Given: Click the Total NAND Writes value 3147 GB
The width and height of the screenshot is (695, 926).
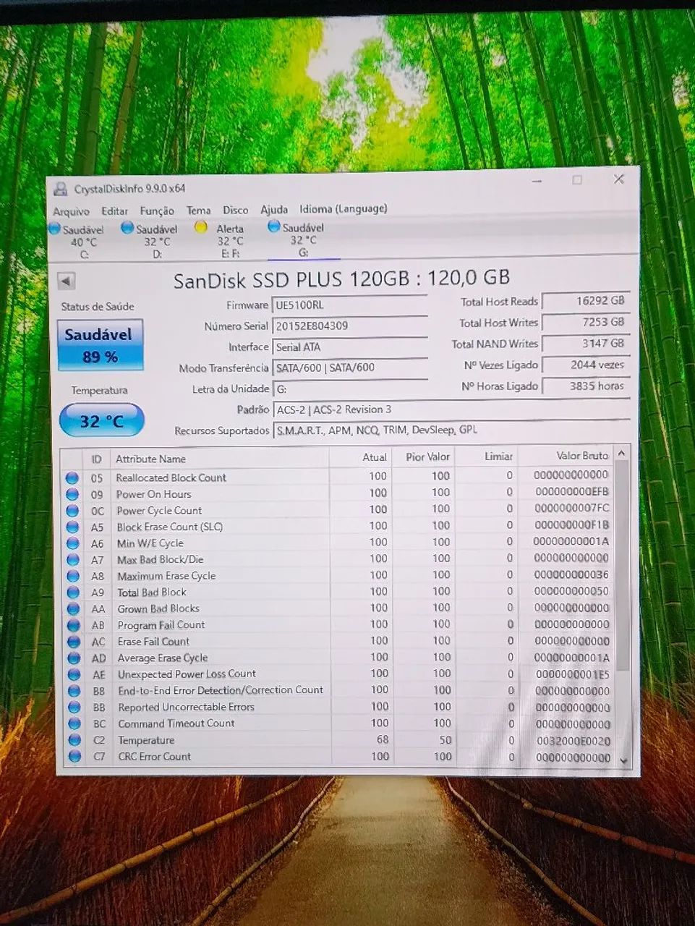Looking at the screenshot, I should coord(586,344).
